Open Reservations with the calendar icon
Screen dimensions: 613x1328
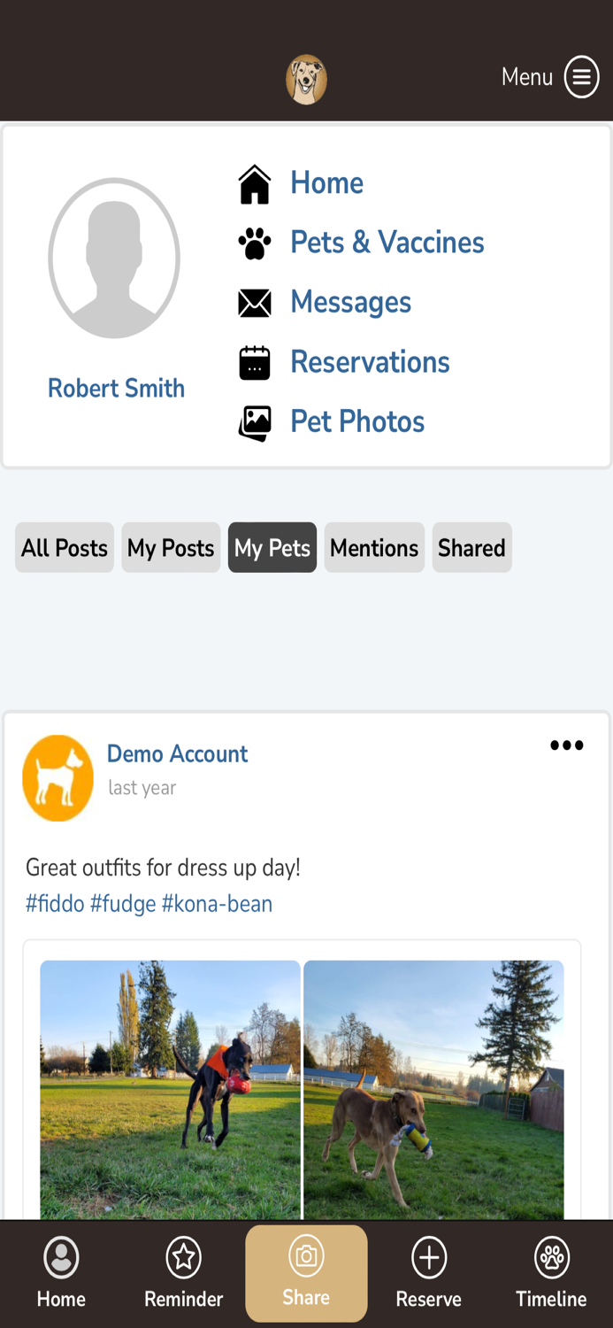pyautogui.click(x=255, y=361)
